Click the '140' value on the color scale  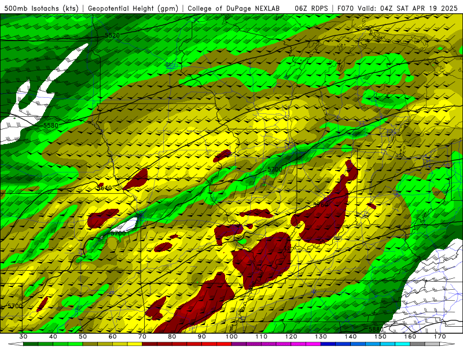coord(351,337)
